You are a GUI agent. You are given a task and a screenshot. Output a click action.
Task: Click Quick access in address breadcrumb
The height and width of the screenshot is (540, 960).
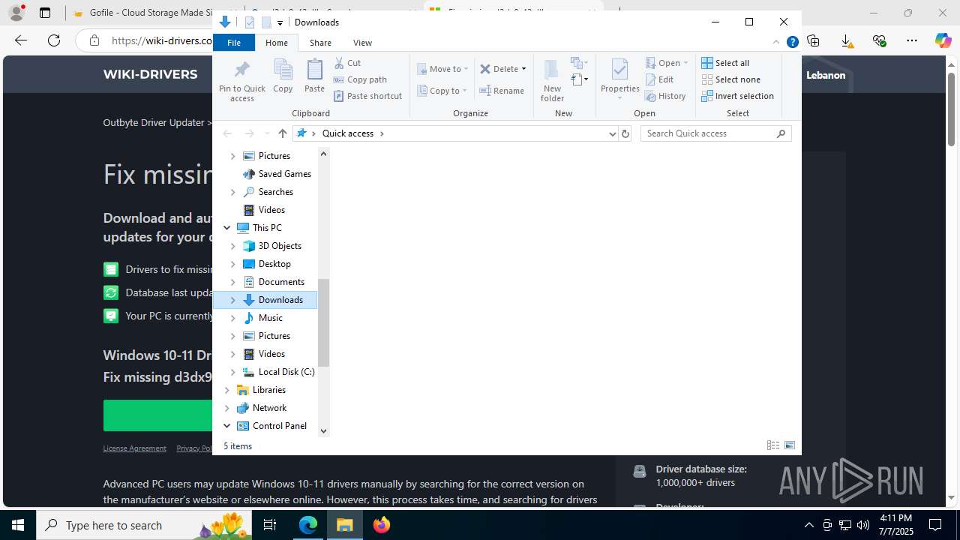347,133
